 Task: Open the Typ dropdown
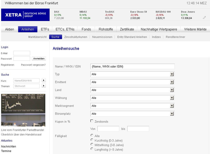click(132, 74)
